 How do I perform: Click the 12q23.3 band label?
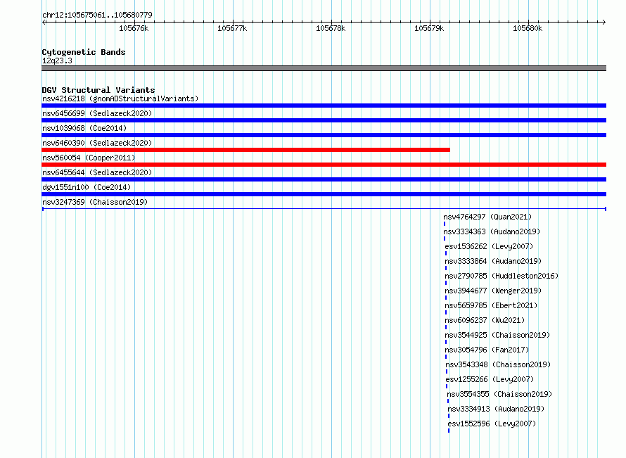(57, 61)
